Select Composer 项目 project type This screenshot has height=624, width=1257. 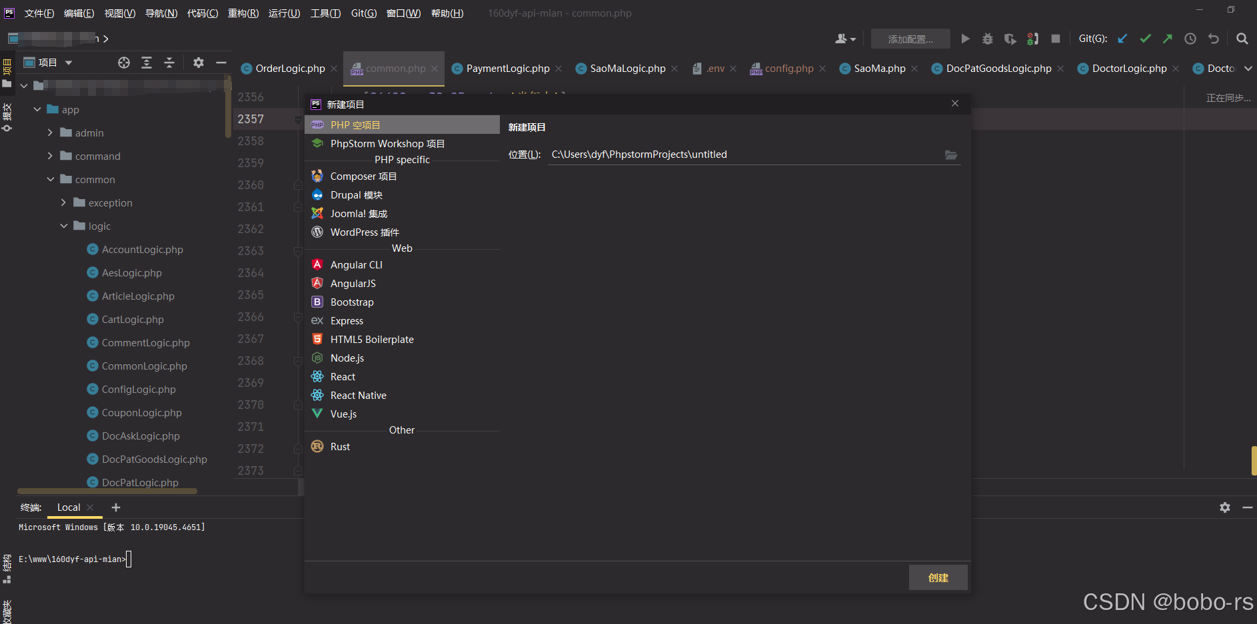pyautogui.click(x=402, y=176)
